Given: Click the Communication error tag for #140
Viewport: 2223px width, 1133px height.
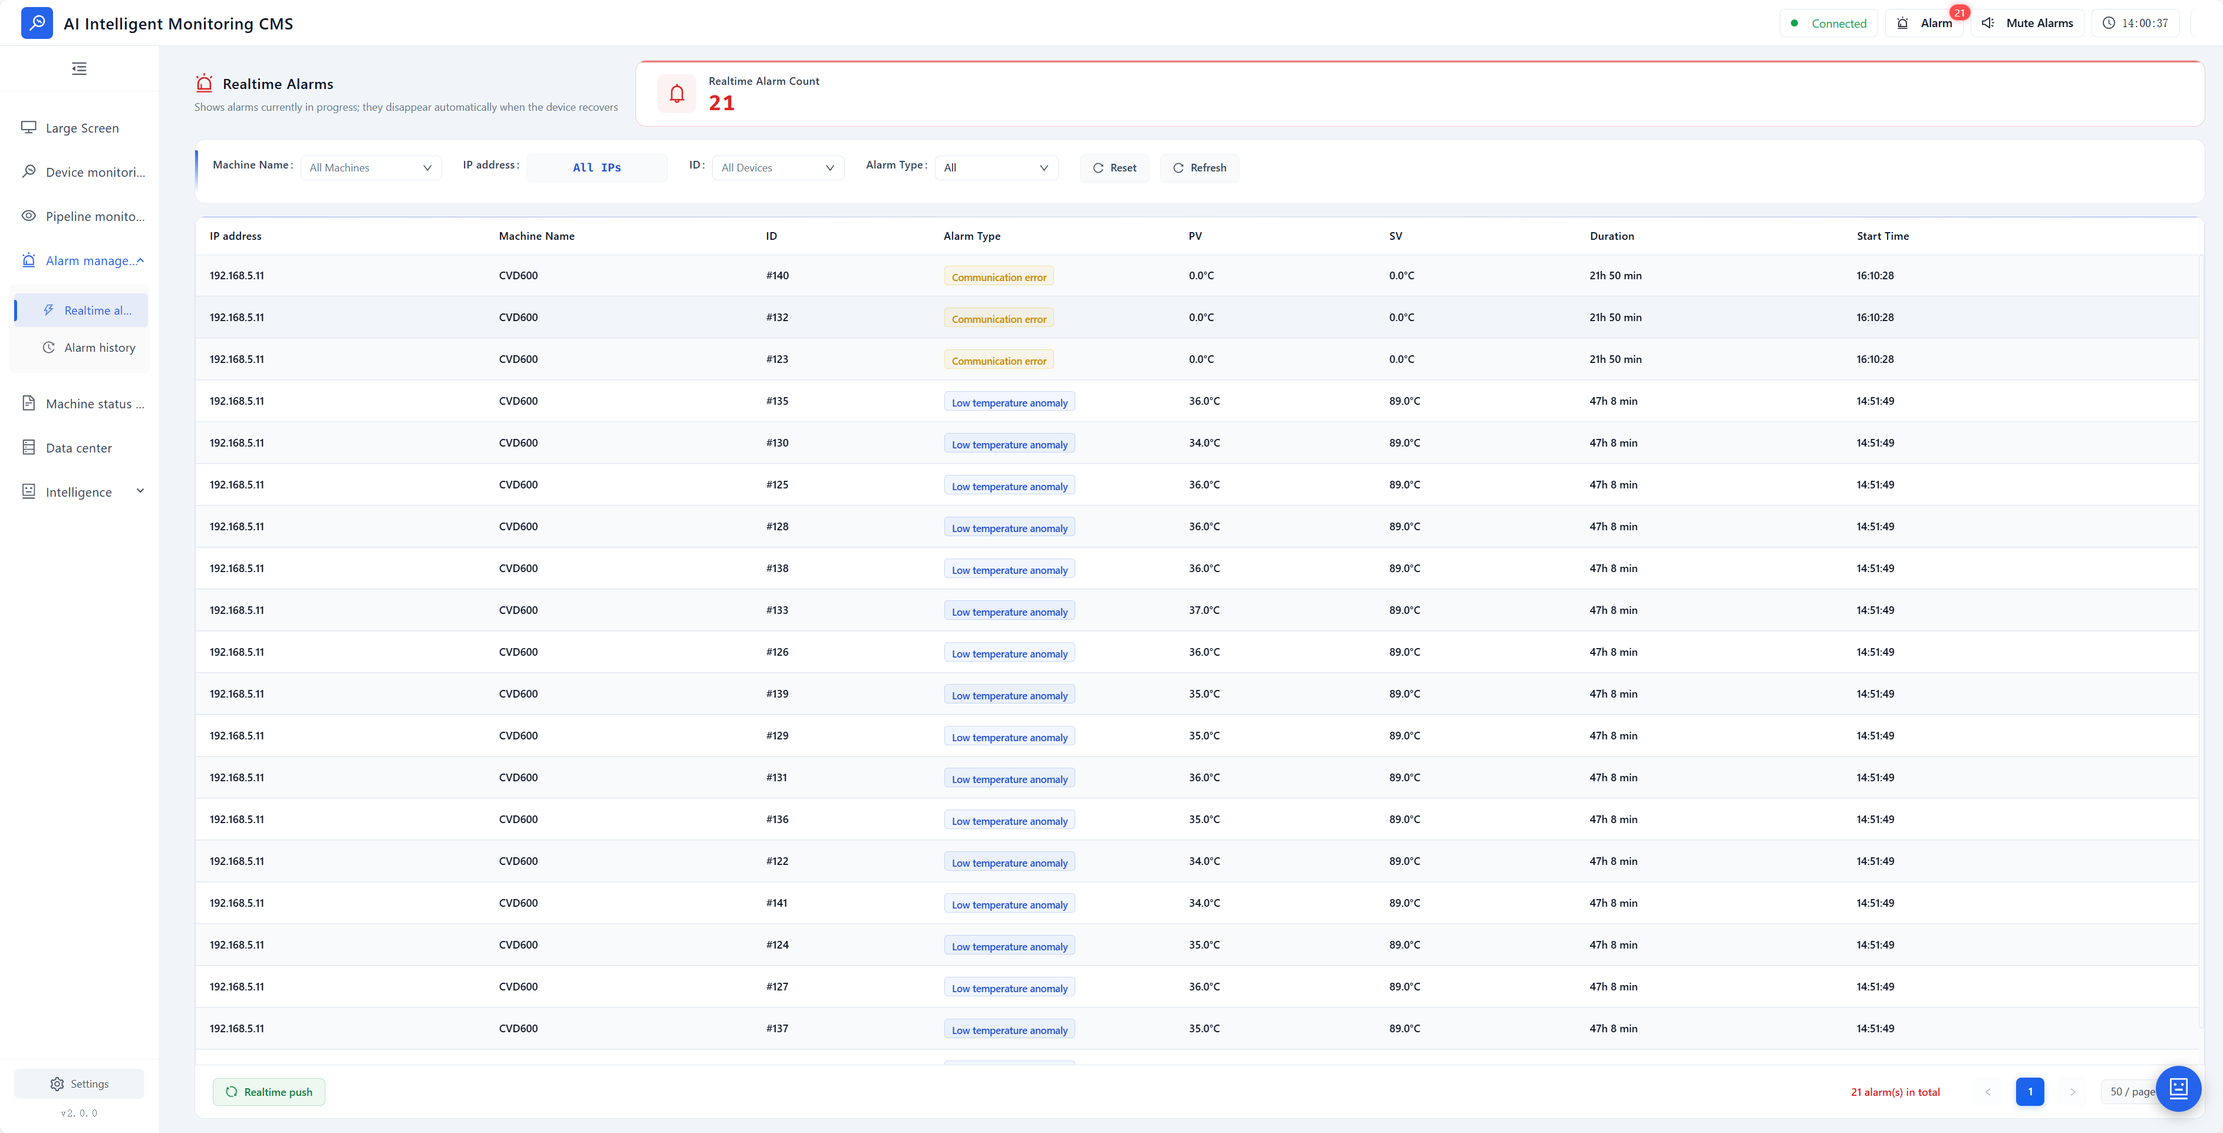Looking at the screenshot, I should point(999,277).
